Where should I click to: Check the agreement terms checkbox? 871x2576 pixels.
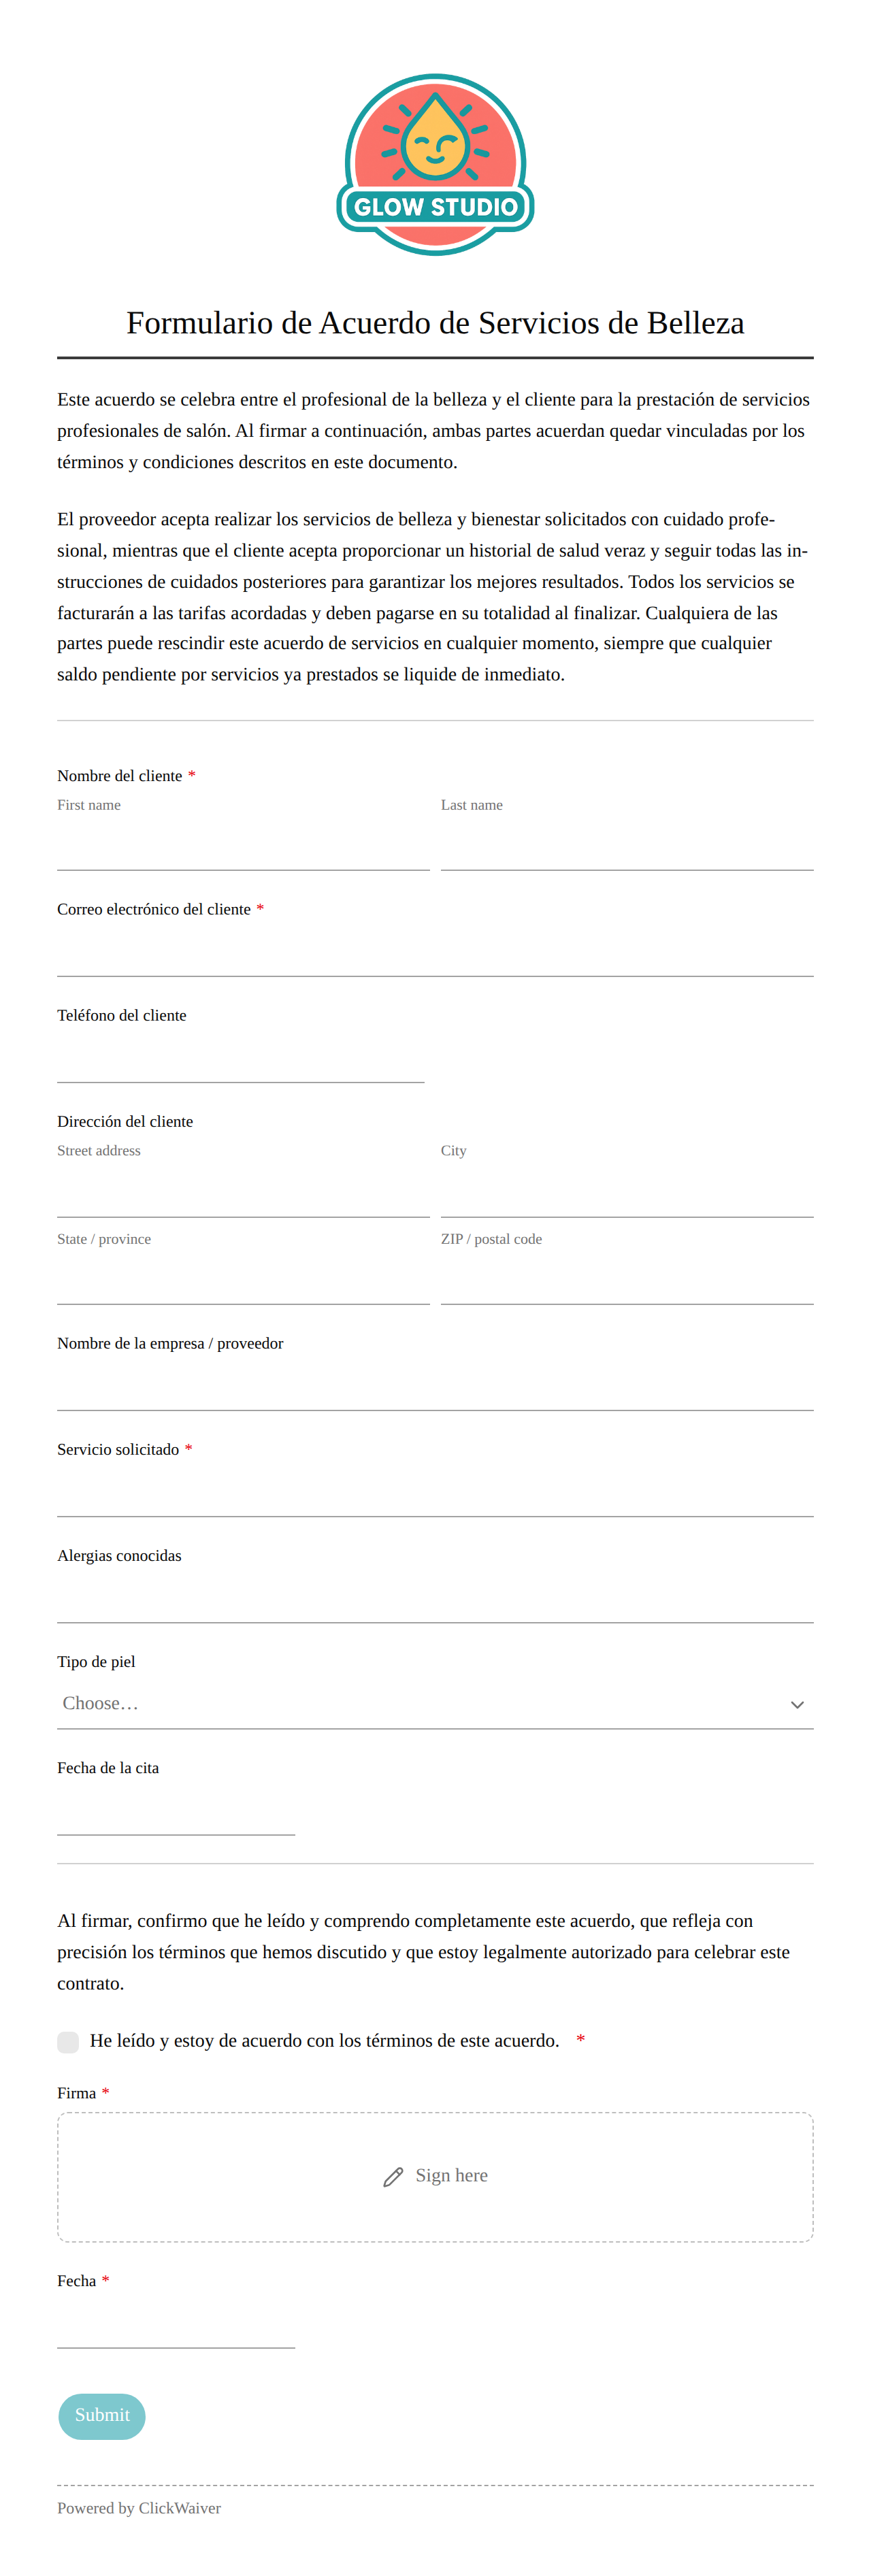click(68, 2042)
